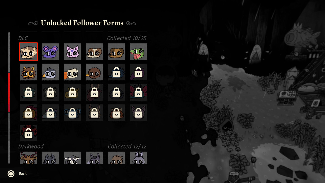Select the brown kiwi bird follower form
Screen dimensions: 325x183
[94, 72]
